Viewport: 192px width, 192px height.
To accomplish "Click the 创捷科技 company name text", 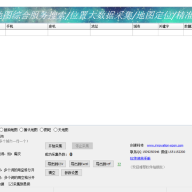I will pos(137,146).
